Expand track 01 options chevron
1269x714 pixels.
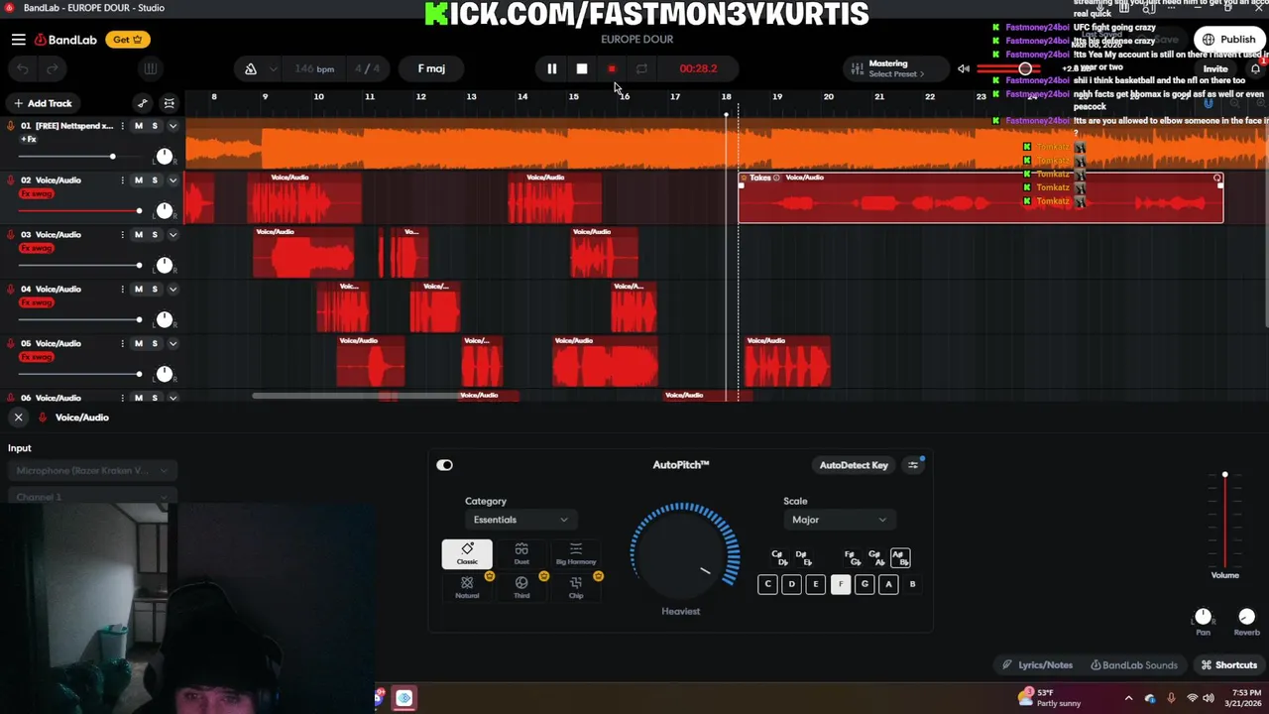[173, 126]
